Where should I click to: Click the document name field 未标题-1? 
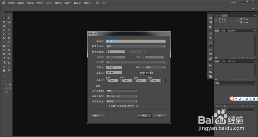[x=136, y=41]
